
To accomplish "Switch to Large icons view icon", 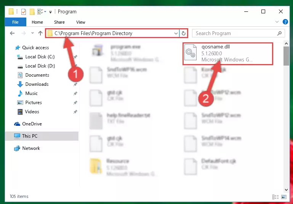I will [x=283, y=197].
